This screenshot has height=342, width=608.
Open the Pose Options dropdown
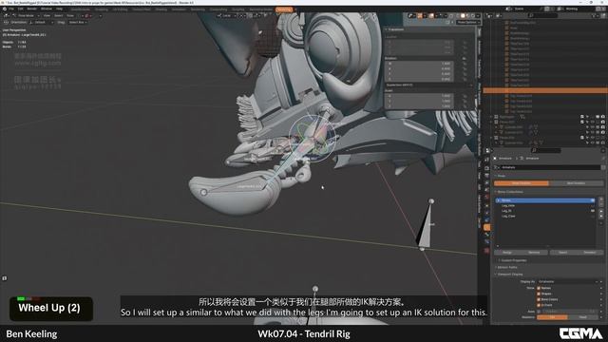pyautogui.click(x=467, y=23)
